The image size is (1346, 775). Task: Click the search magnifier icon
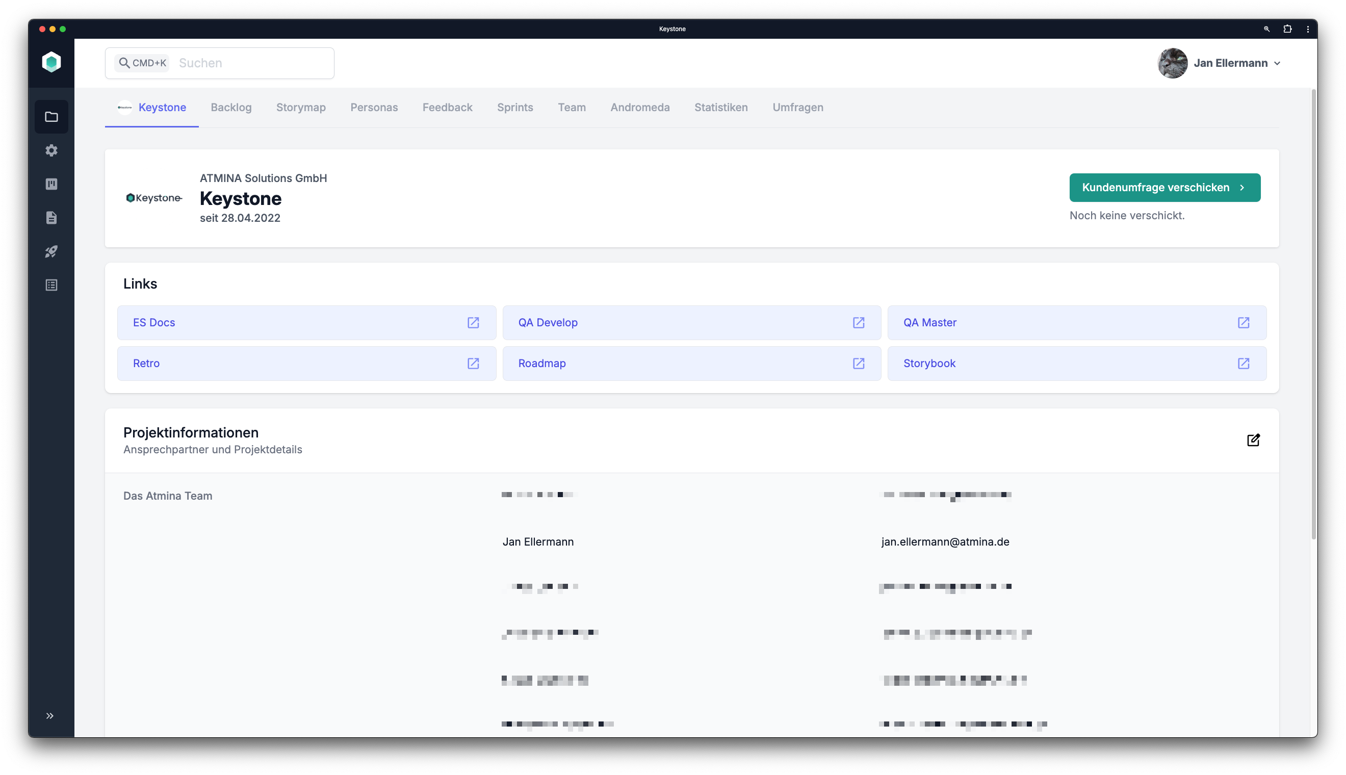tap(124, 63)
